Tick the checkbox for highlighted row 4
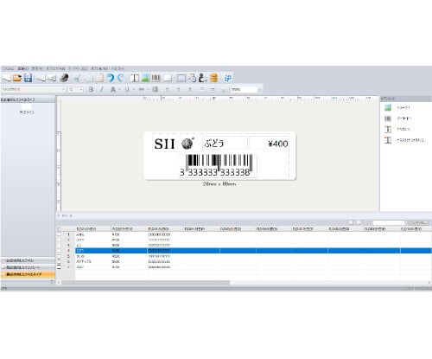 click(59, 251)
